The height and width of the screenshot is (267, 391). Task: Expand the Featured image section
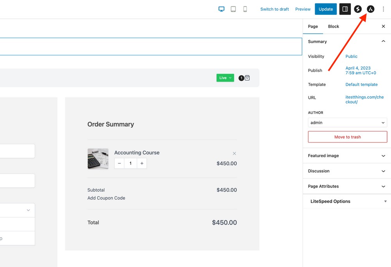347,156
